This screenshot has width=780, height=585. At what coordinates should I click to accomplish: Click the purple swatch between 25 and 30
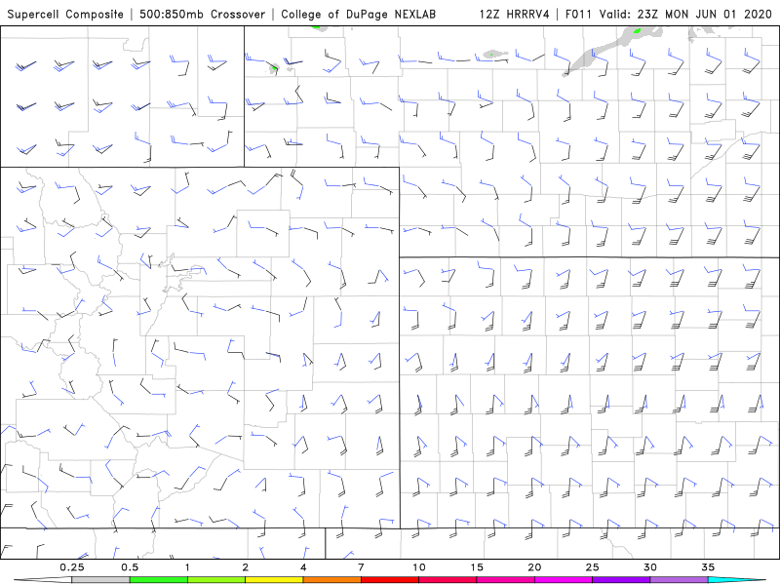pyautogui.click(x=621, y=580)
